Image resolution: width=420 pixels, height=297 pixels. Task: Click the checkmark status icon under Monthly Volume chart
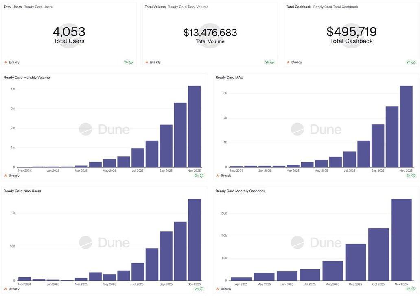pos(201,176)
